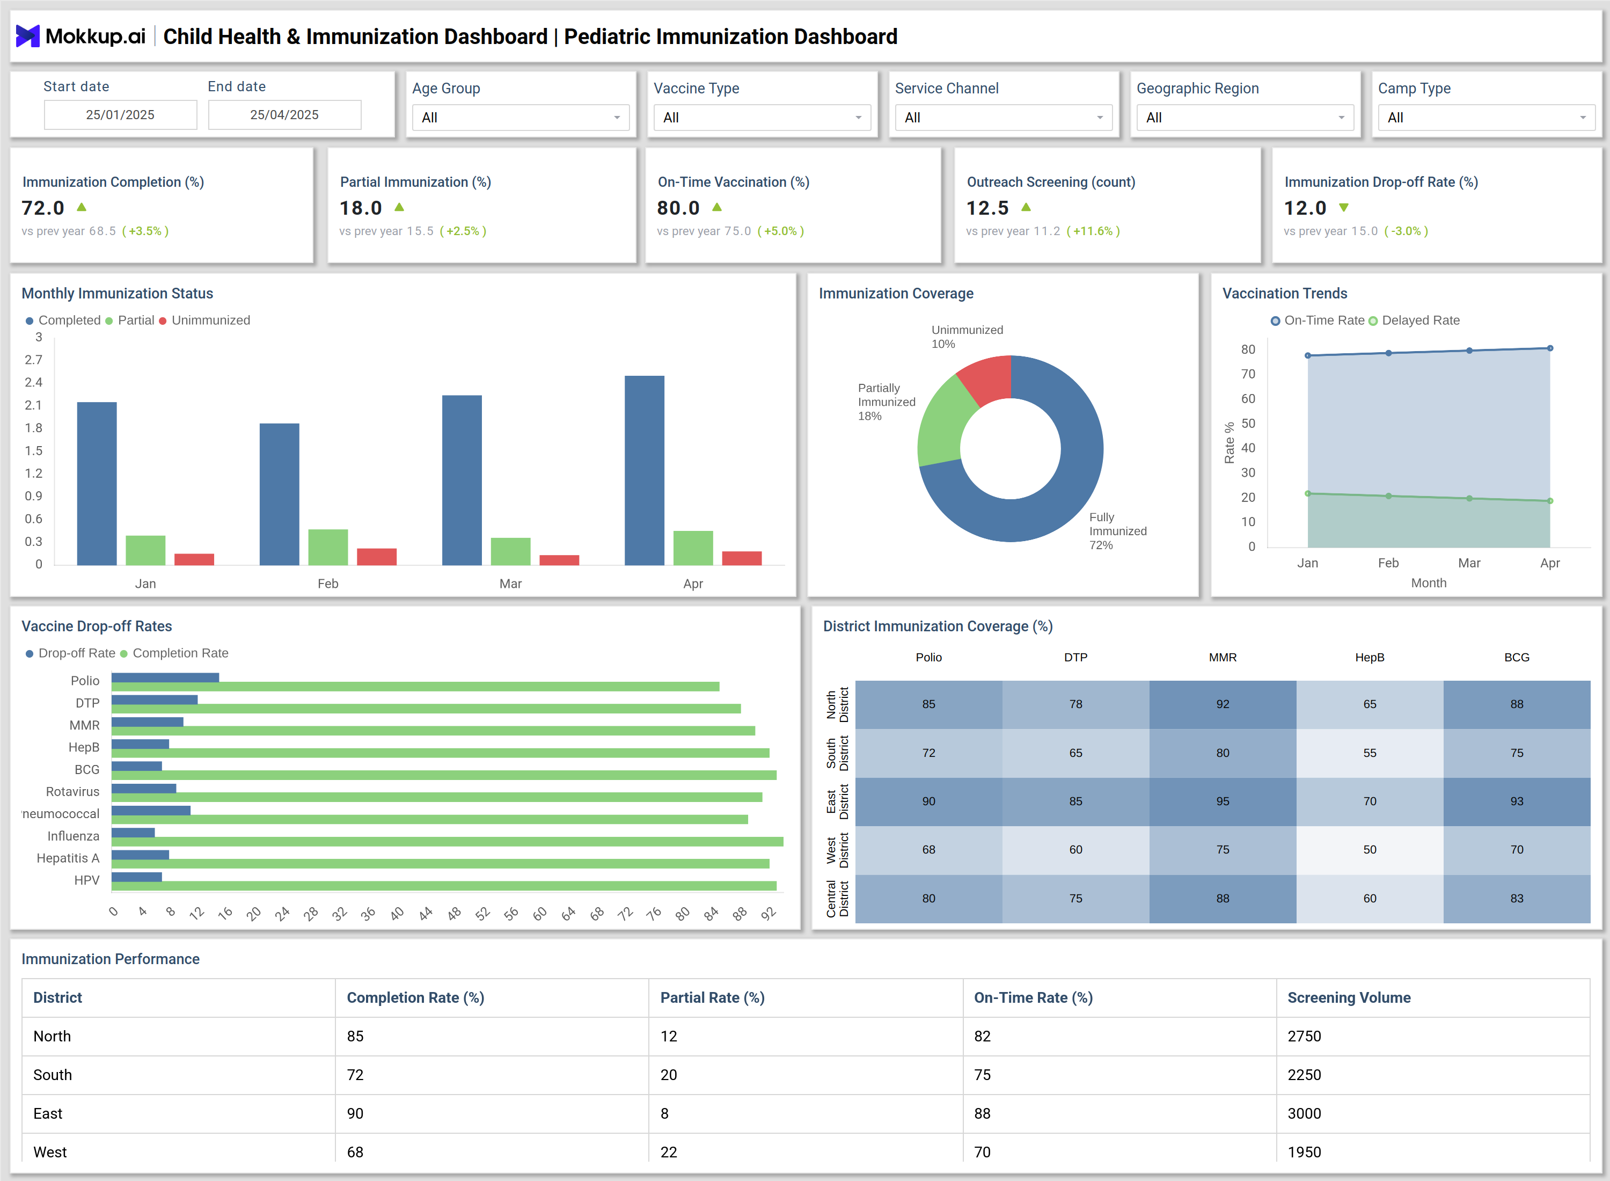Open the Geographic Region dropdown
This screenshot has height=1181, width=1610.
point(1245,117)
